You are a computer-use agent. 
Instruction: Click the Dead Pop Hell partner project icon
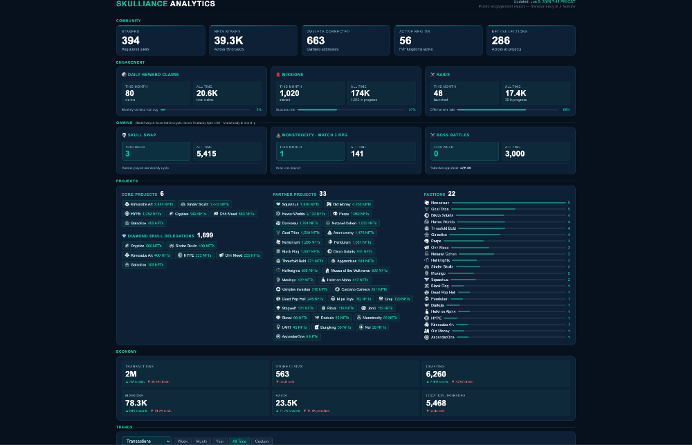tap(278, 299)
